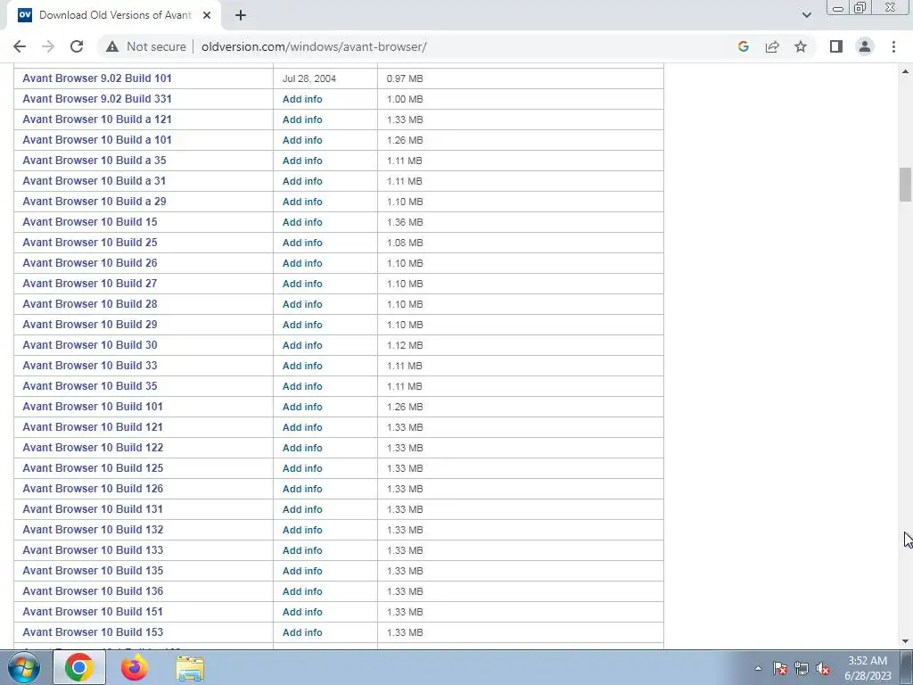Viewport: 913px width, 685px height.
Task: Open Avant Browser 10 Build 25 link
Action: [90, 243]
